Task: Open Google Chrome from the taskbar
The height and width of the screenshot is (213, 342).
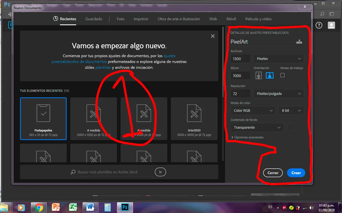Action: pos(39,207)
